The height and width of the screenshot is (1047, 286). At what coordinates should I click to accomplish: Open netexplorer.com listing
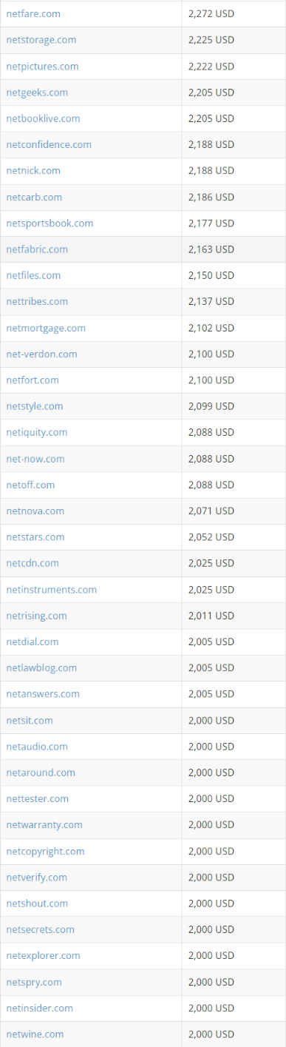pyautogui.click(x=43, y=956)
